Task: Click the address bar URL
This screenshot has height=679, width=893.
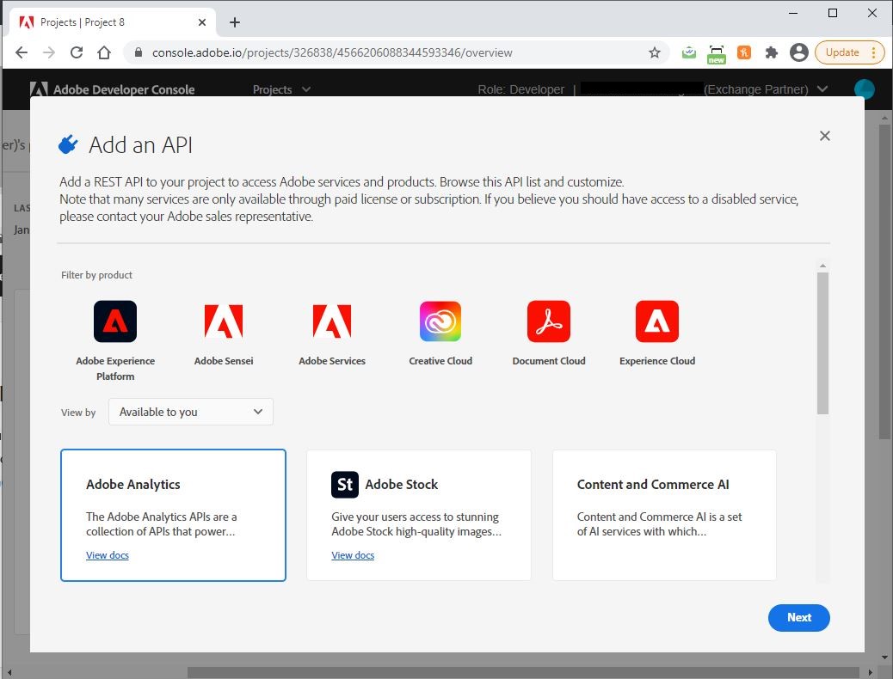Action: [331, 52]
